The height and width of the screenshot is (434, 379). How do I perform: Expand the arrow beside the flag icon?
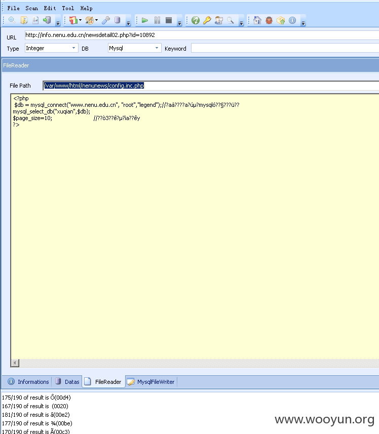(x=80, y=20)
